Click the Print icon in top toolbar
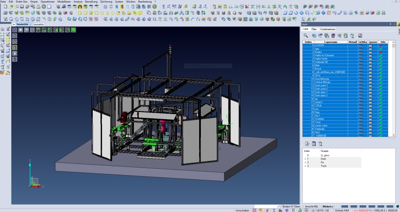The image size is (400, 212). tap(38, 7)
